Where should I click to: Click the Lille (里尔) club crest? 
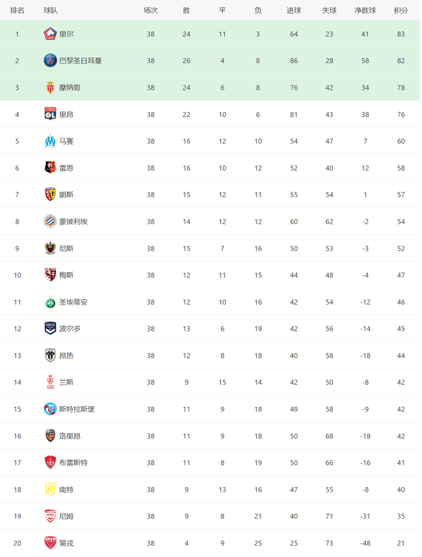pos(50,34)
